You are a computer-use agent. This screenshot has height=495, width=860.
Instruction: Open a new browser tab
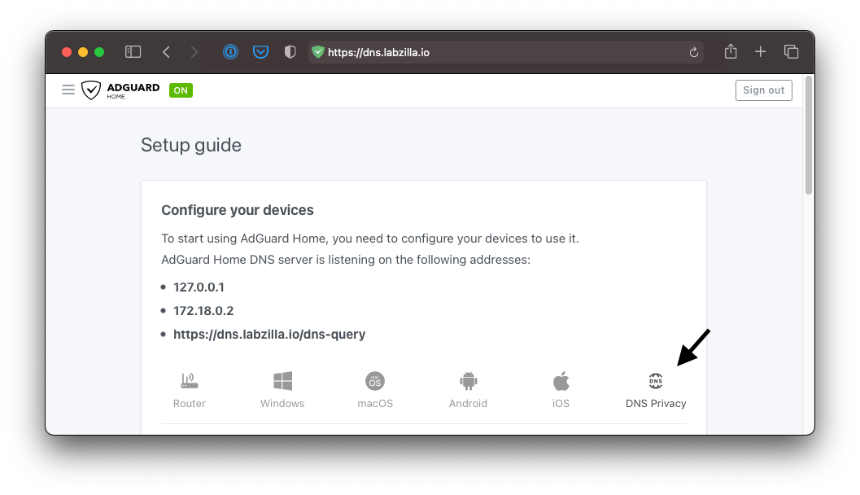pyautogui.click(x=761, y=52)
